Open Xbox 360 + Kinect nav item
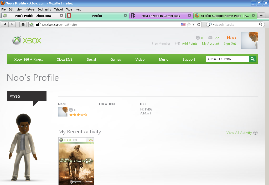269x185 pixels. click(x=28, y=60)
